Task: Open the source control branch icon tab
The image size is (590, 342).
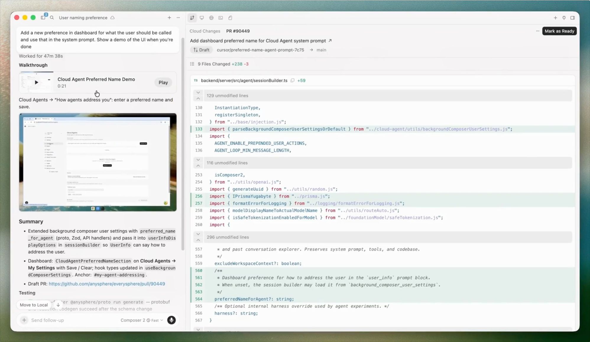Action: coord(192,18)
